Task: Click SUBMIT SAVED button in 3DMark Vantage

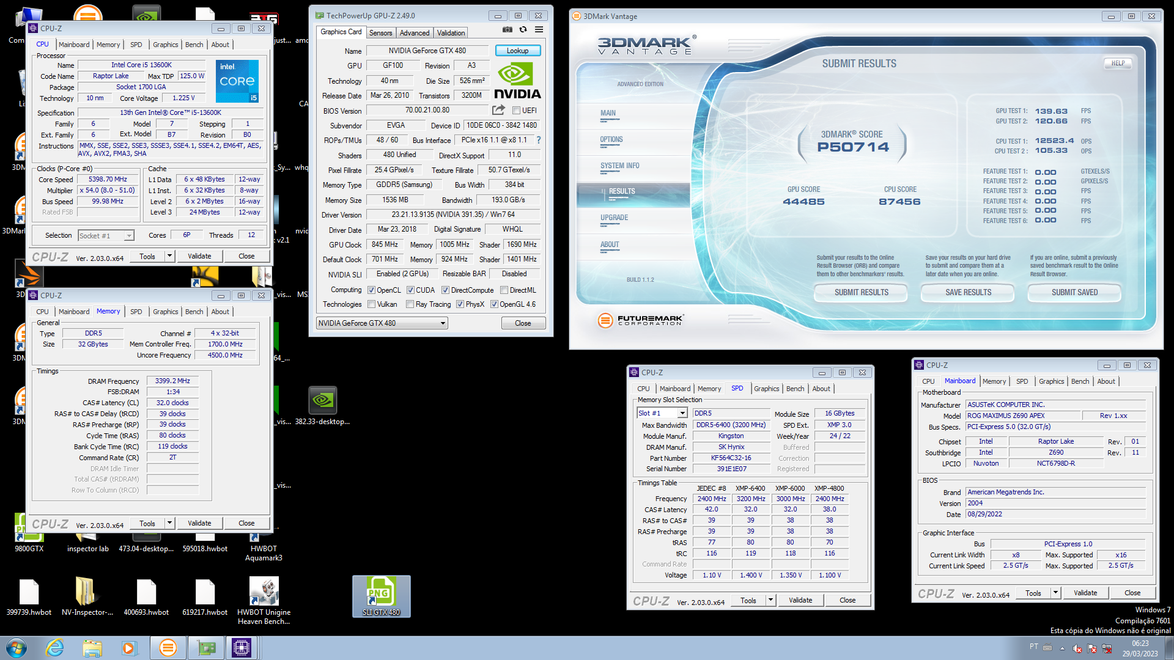Action: [1075, 293]
